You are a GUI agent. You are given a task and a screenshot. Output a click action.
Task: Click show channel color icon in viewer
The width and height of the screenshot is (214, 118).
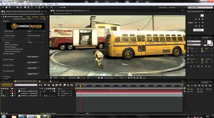(84, 78)
